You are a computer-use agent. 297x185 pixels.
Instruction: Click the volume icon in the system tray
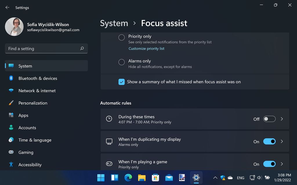260,178
